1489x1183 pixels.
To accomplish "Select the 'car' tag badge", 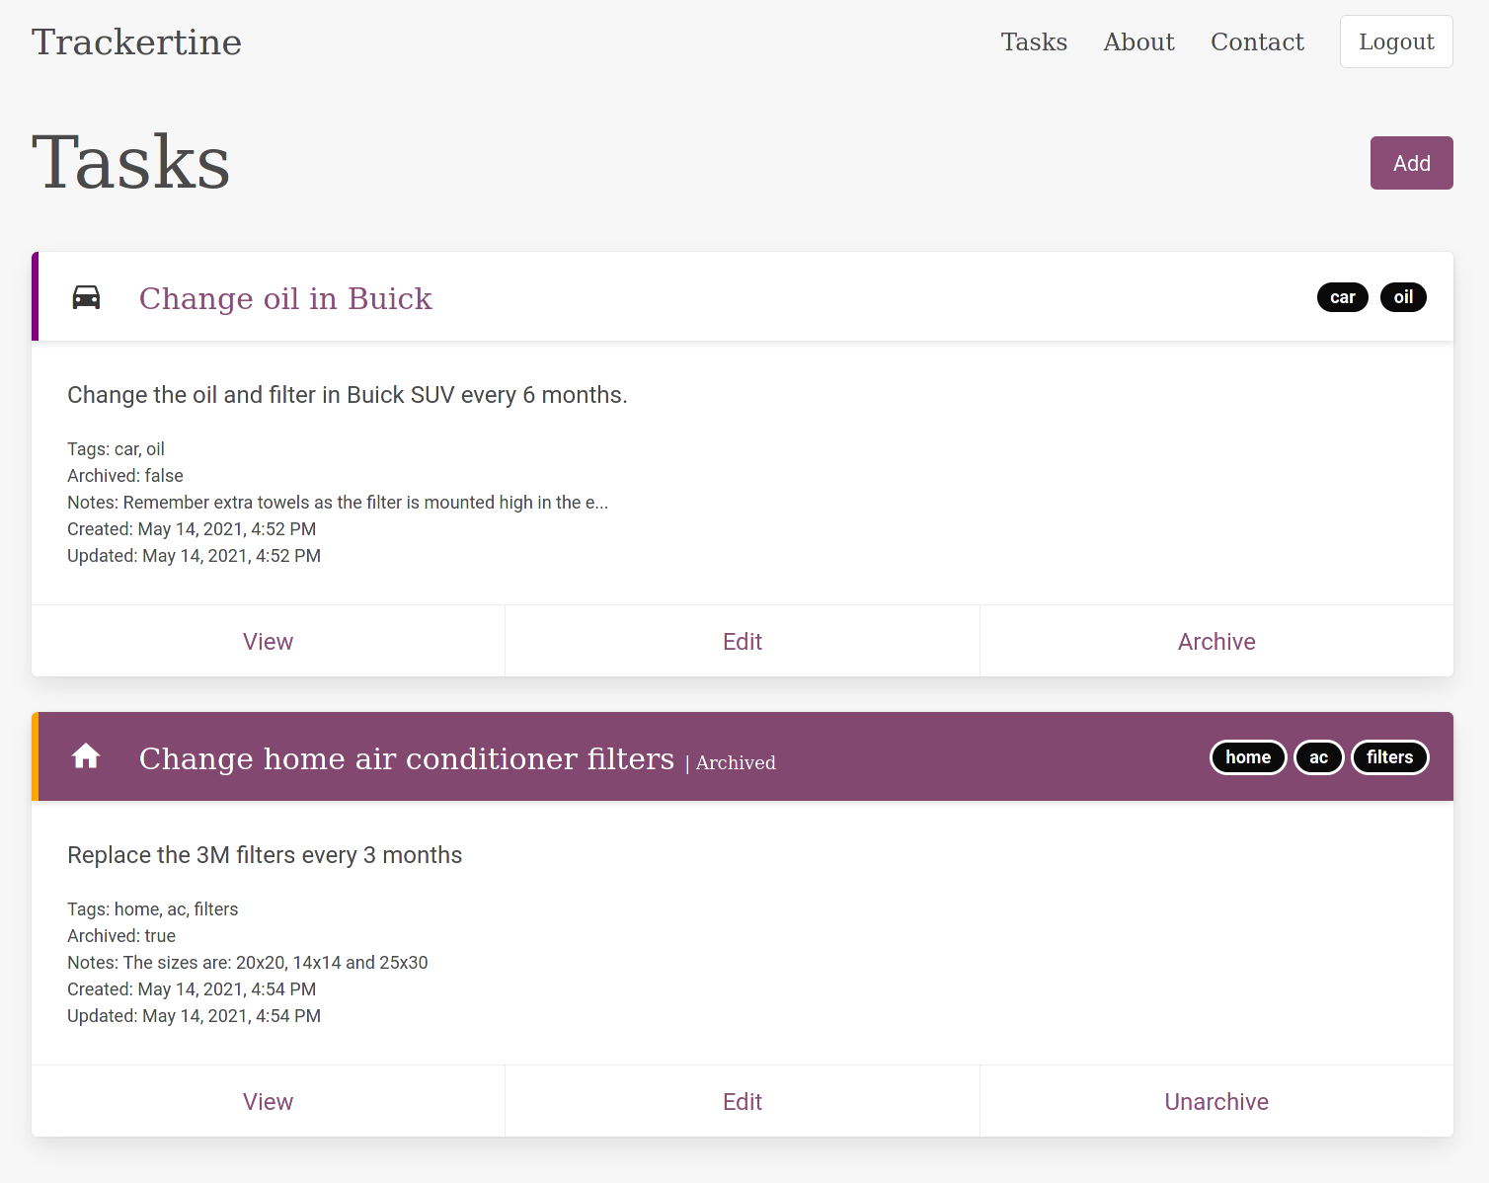I will click(1342, 297).
